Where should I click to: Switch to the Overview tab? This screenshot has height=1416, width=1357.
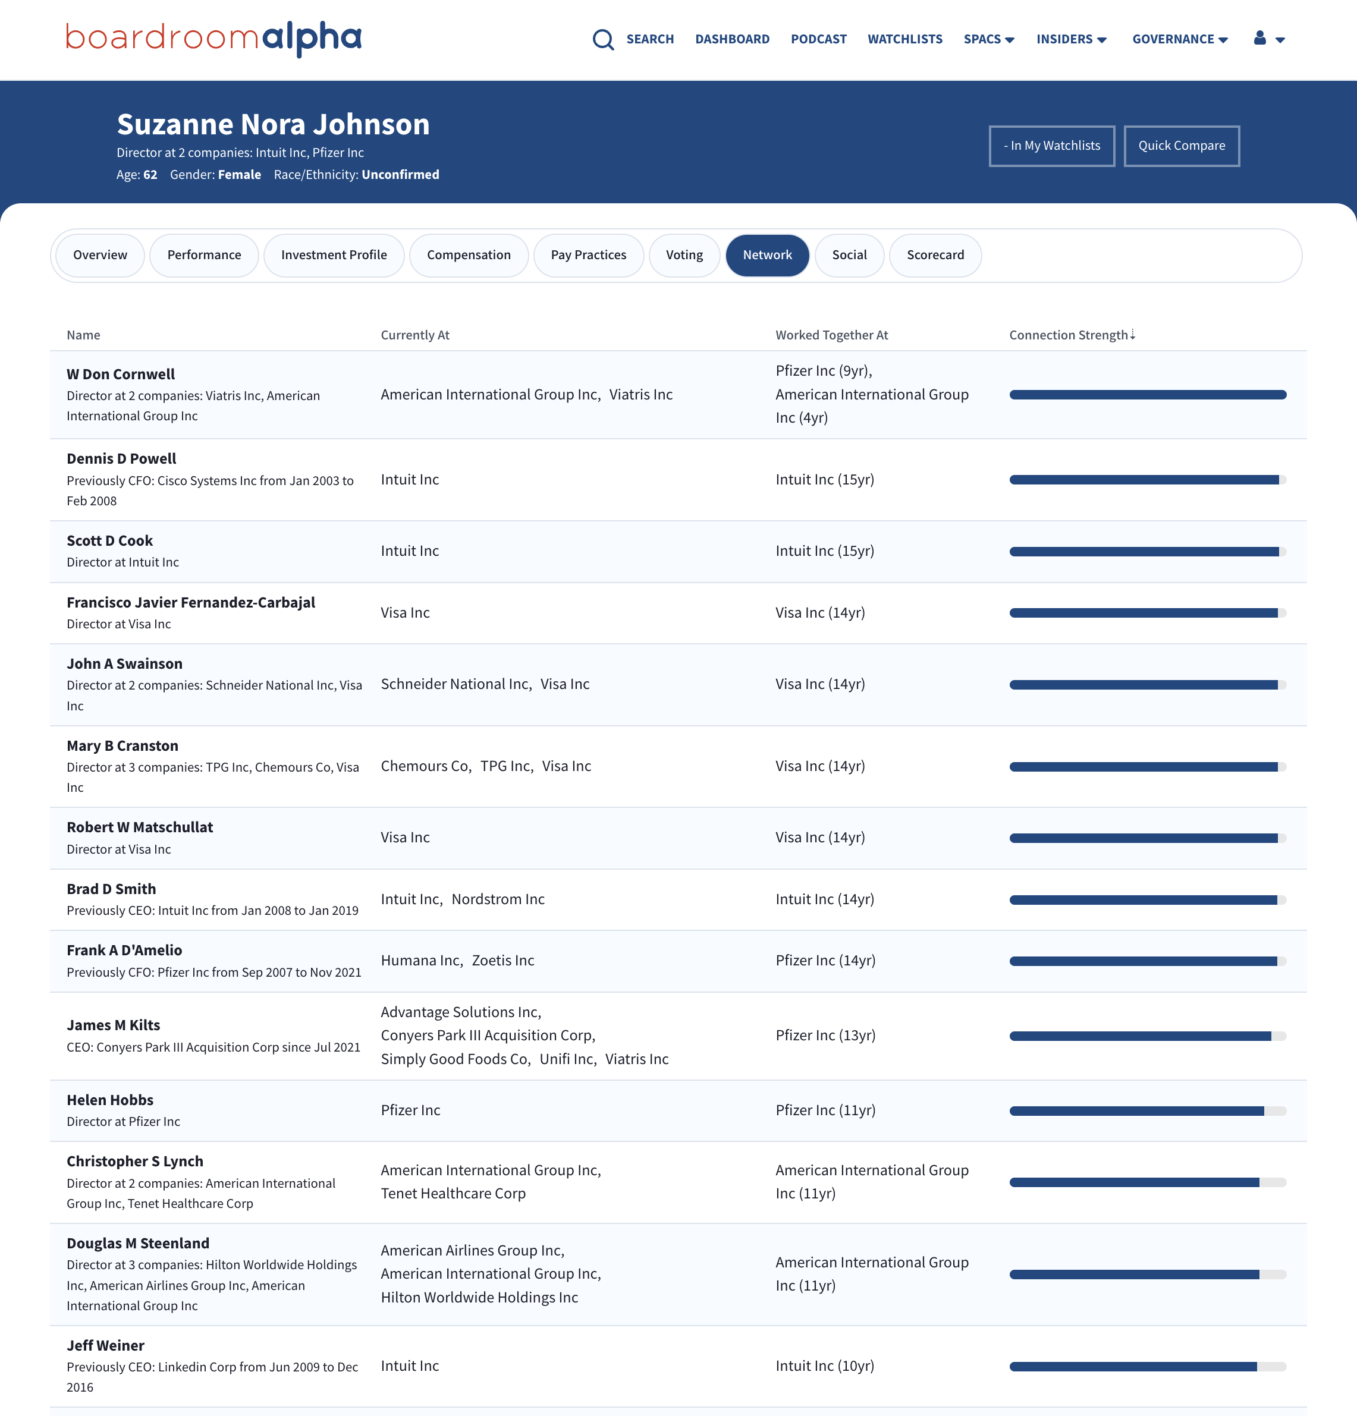[x=100, y=255]
